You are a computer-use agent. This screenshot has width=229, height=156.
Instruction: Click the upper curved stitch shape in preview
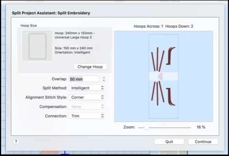coord(171,56)
